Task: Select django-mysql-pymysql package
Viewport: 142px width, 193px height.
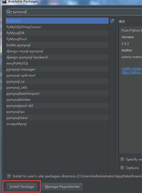Action: click(x=57, y=51)
